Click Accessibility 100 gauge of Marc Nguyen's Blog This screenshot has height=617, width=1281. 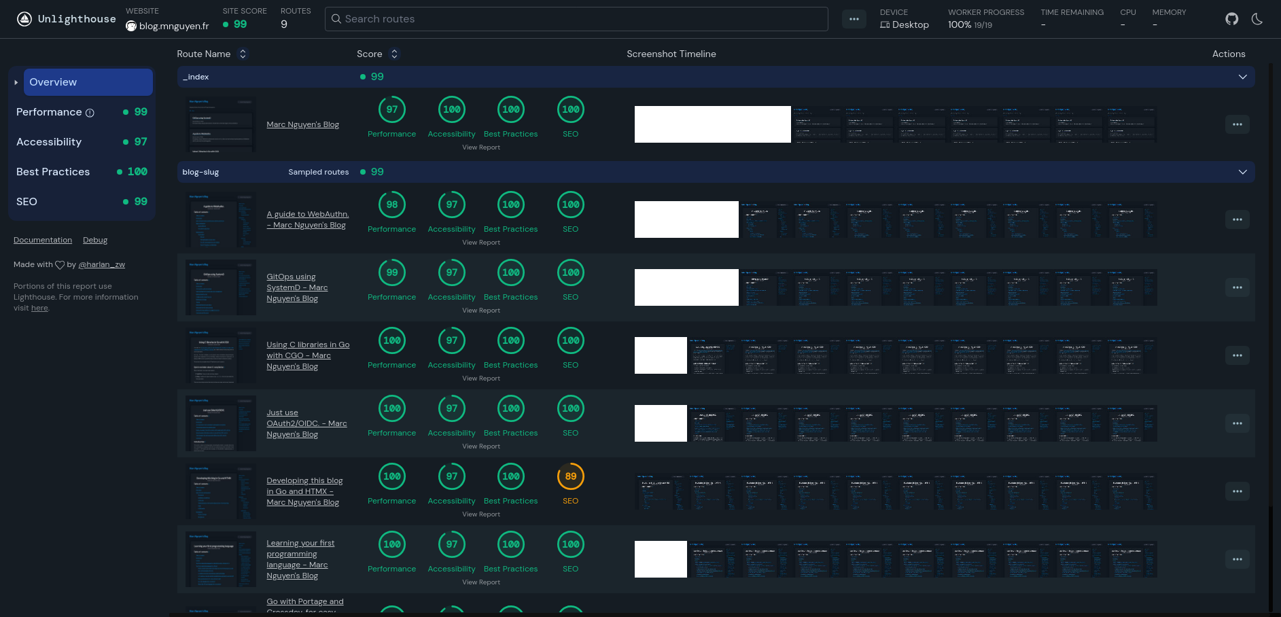pyautogui.click(x=452, y=109)
